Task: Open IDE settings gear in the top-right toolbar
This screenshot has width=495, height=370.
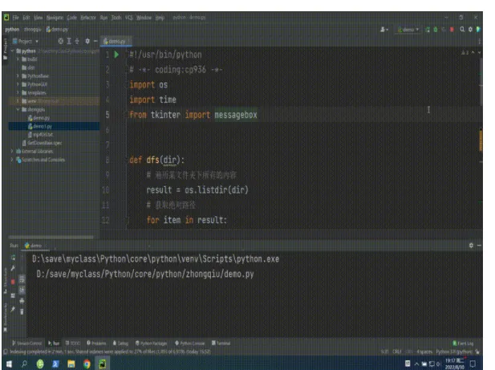Action: (470, 30)
